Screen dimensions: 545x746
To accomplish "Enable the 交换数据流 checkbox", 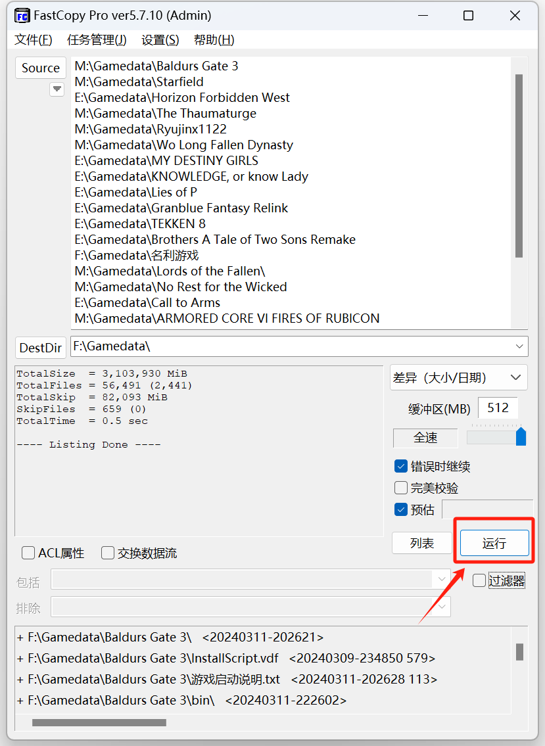I will 108,553.
